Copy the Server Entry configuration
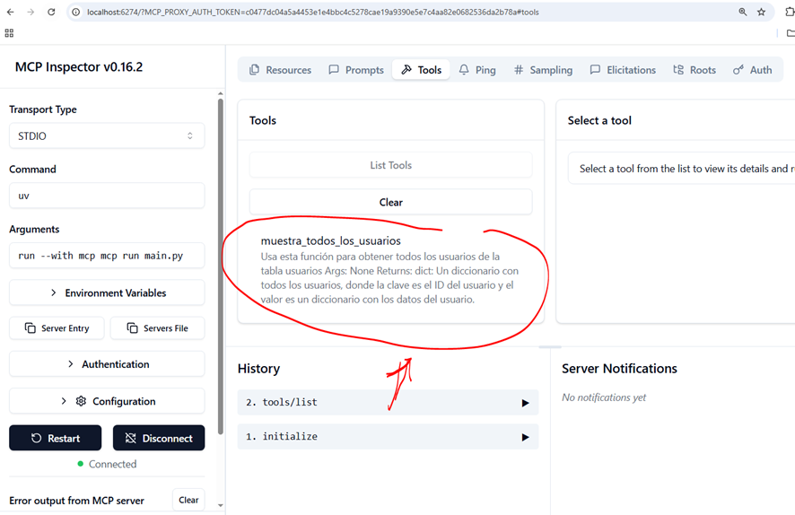 57,328
